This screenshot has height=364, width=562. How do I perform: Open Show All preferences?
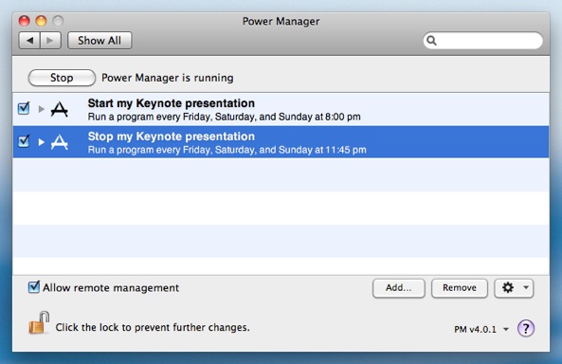(100, 41)
